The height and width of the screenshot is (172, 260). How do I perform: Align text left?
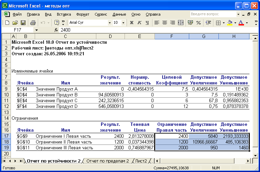[157, 23]
